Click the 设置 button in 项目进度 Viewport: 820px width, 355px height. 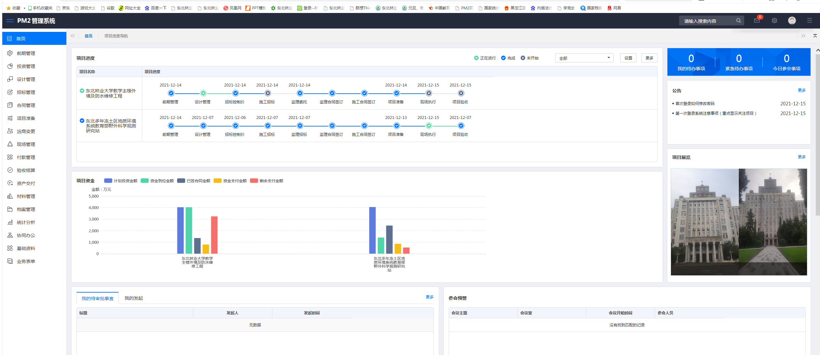pyautogui.click(x=628, y=58)
